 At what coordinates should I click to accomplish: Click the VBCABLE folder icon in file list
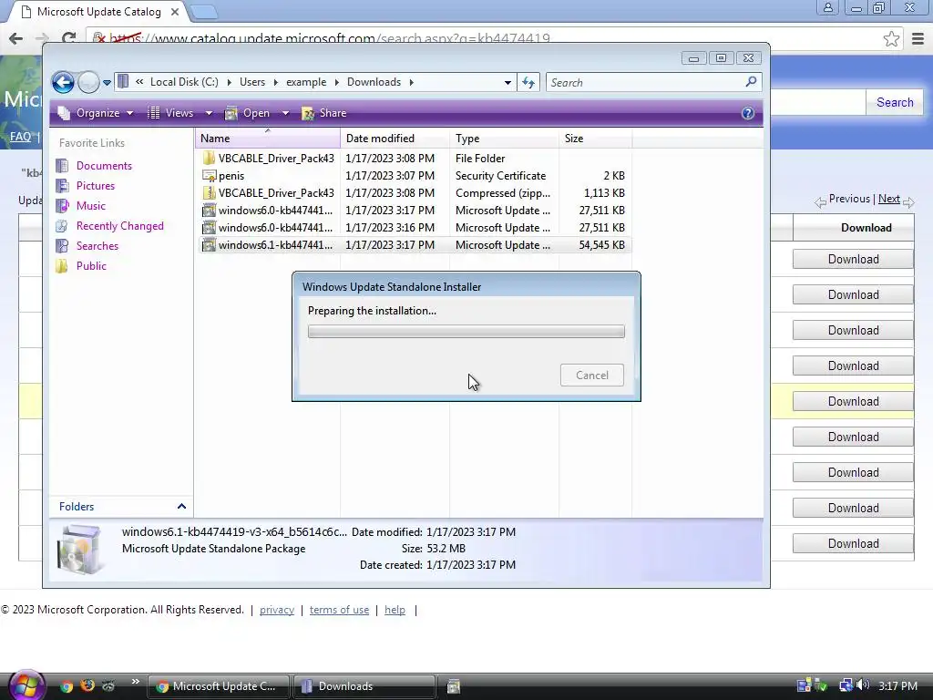click(209, 159)
